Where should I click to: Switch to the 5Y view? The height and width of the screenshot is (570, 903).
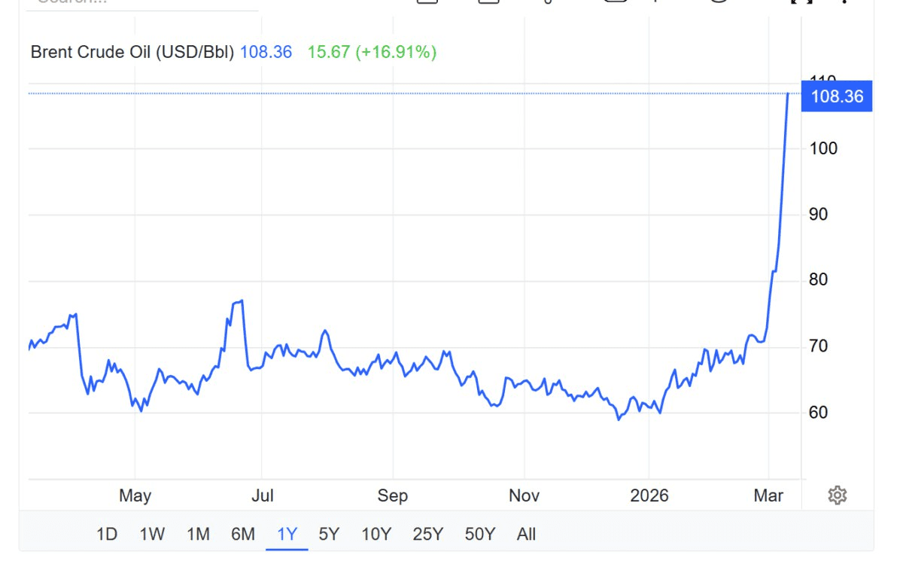pos(329,535)
